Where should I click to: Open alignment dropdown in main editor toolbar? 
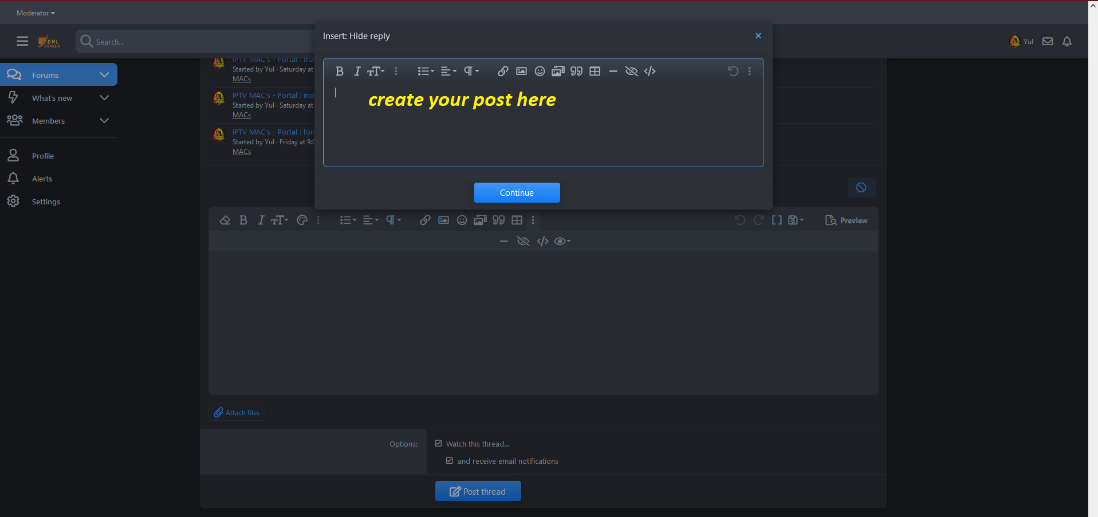point(371,220)
